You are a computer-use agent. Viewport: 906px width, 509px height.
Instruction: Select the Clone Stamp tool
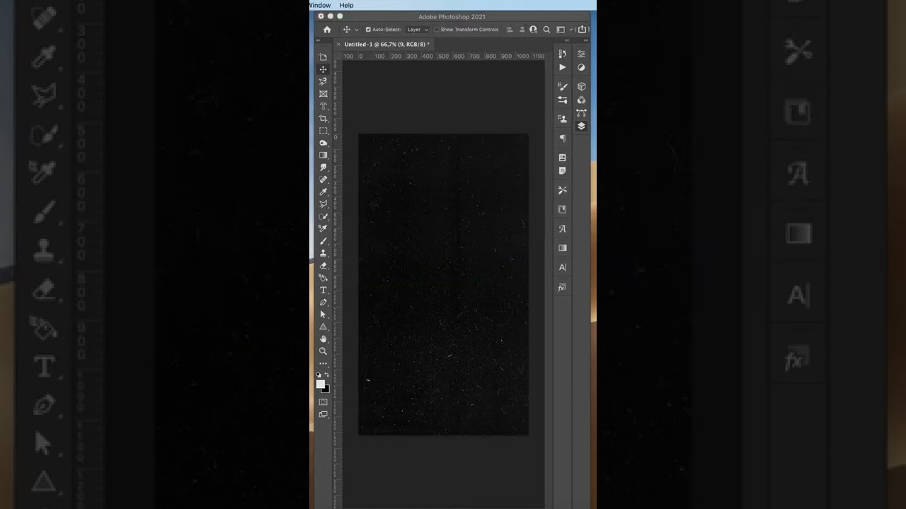(323, 253)
